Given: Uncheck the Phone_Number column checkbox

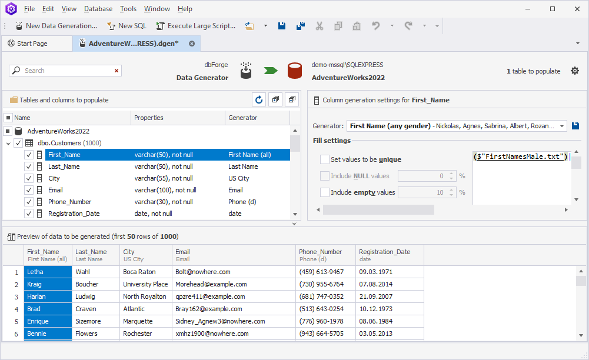Looking at the screenshot, I should [29, 202].
